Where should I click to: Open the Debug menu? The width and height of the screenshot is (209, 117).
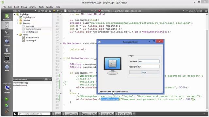24,7
